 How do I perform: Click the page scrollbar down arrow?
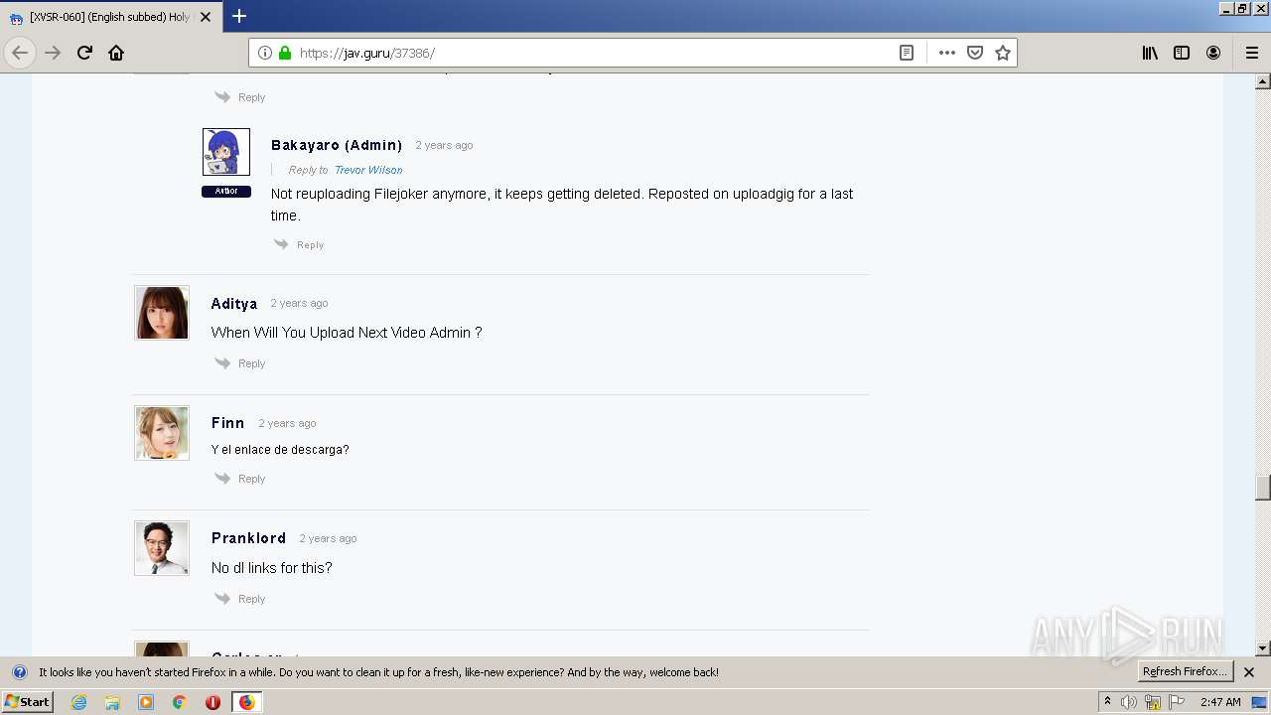(x=1263, y=648)
